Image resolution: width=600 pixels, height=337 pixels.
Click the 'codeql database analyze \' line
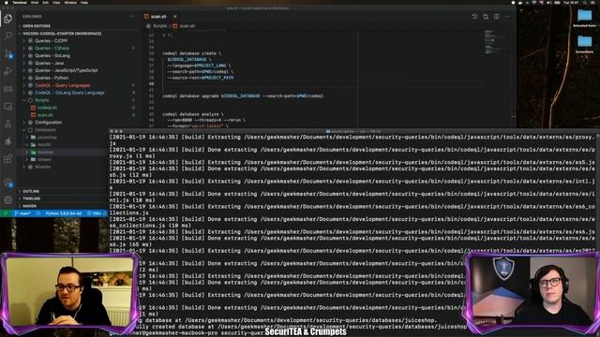tap(193, 114)
